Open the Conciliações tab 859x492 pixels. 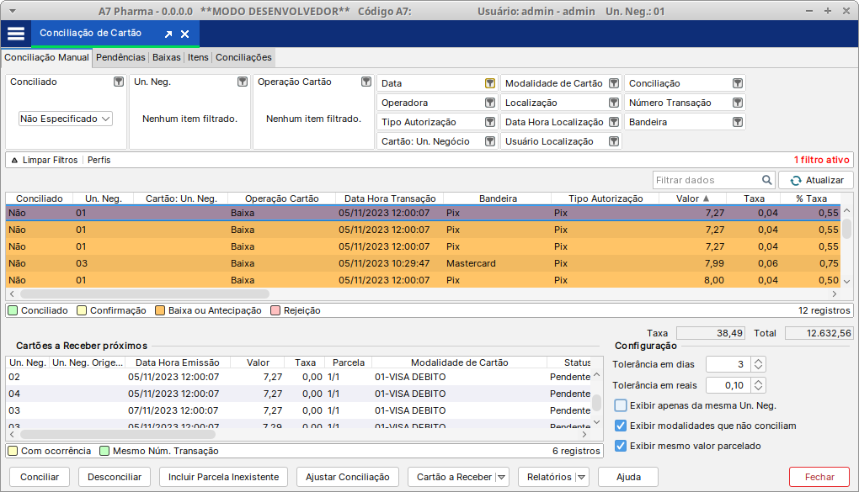(x=243, y=57)
